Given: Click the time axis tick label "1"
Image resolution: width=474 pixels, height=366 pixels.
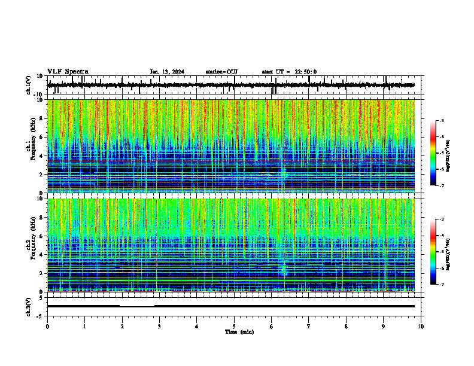Looking at the screenshot, I should [84, 327].
